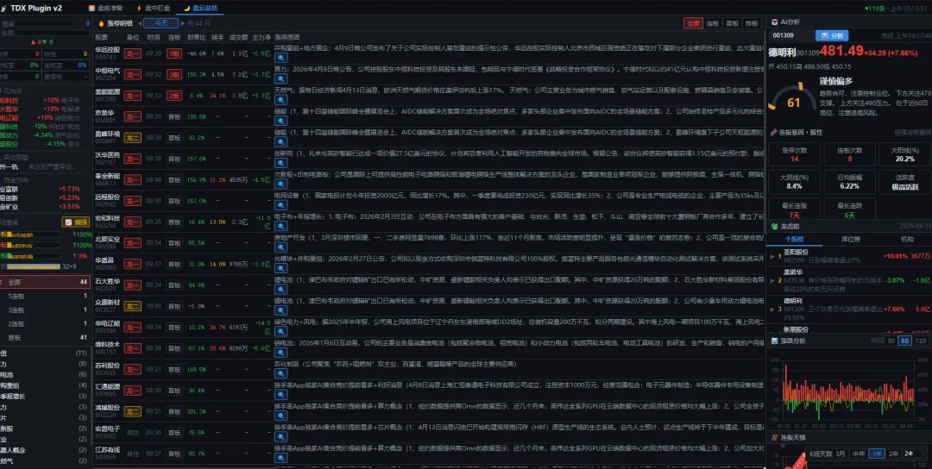Click the 连板天梯 section icon
Screen dimensions: 932x469
[x=774, y=438]
